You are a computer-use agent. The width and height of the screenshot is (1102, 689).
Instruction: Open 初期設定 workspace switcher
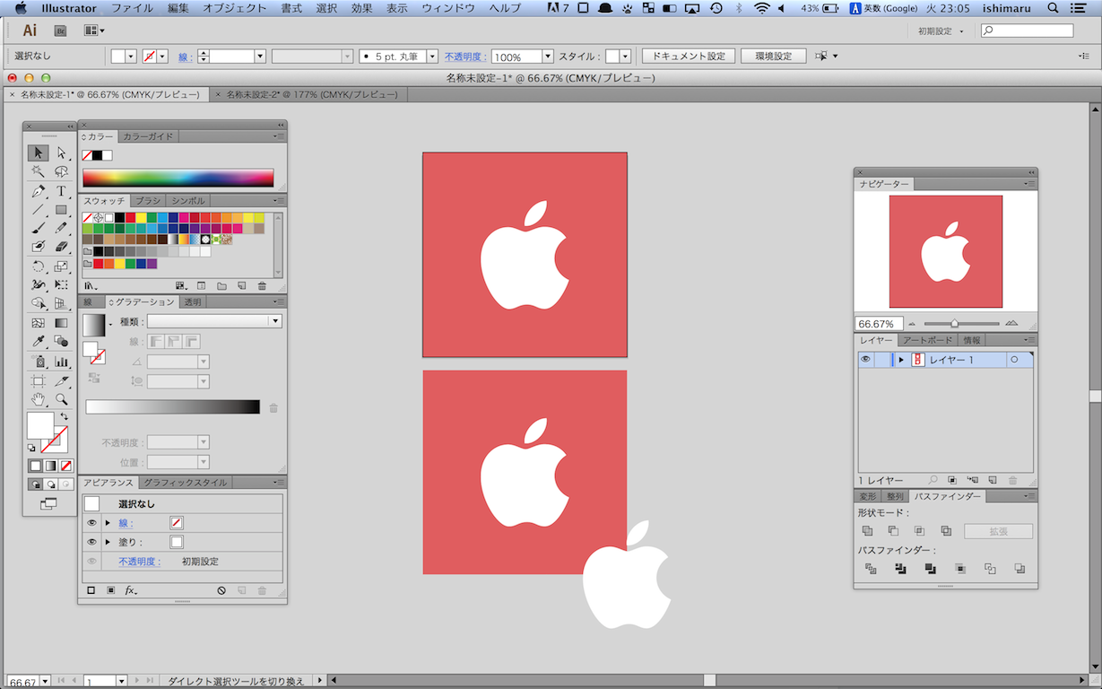click(x=941, y=31)
